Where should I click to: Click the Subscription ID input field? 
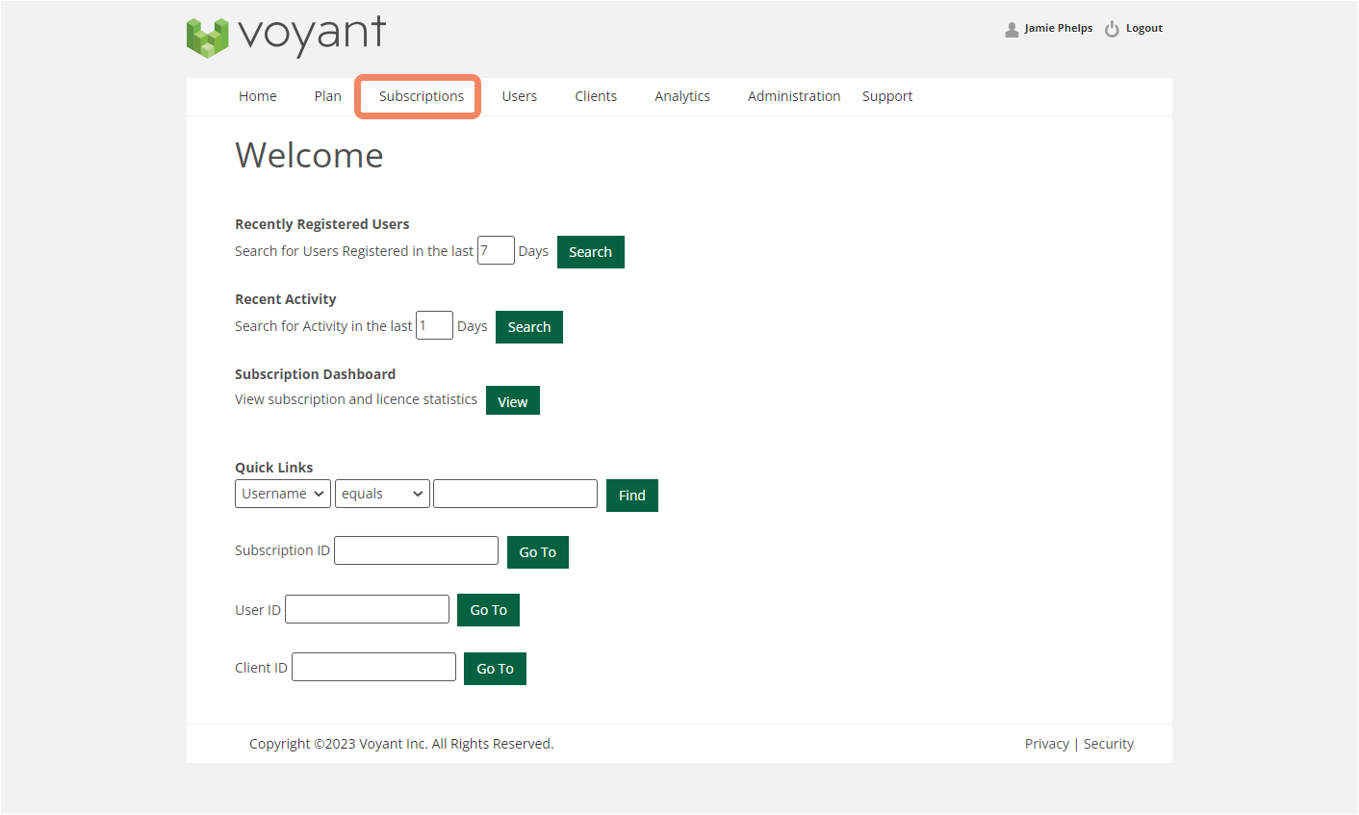[x=416, y=550]
